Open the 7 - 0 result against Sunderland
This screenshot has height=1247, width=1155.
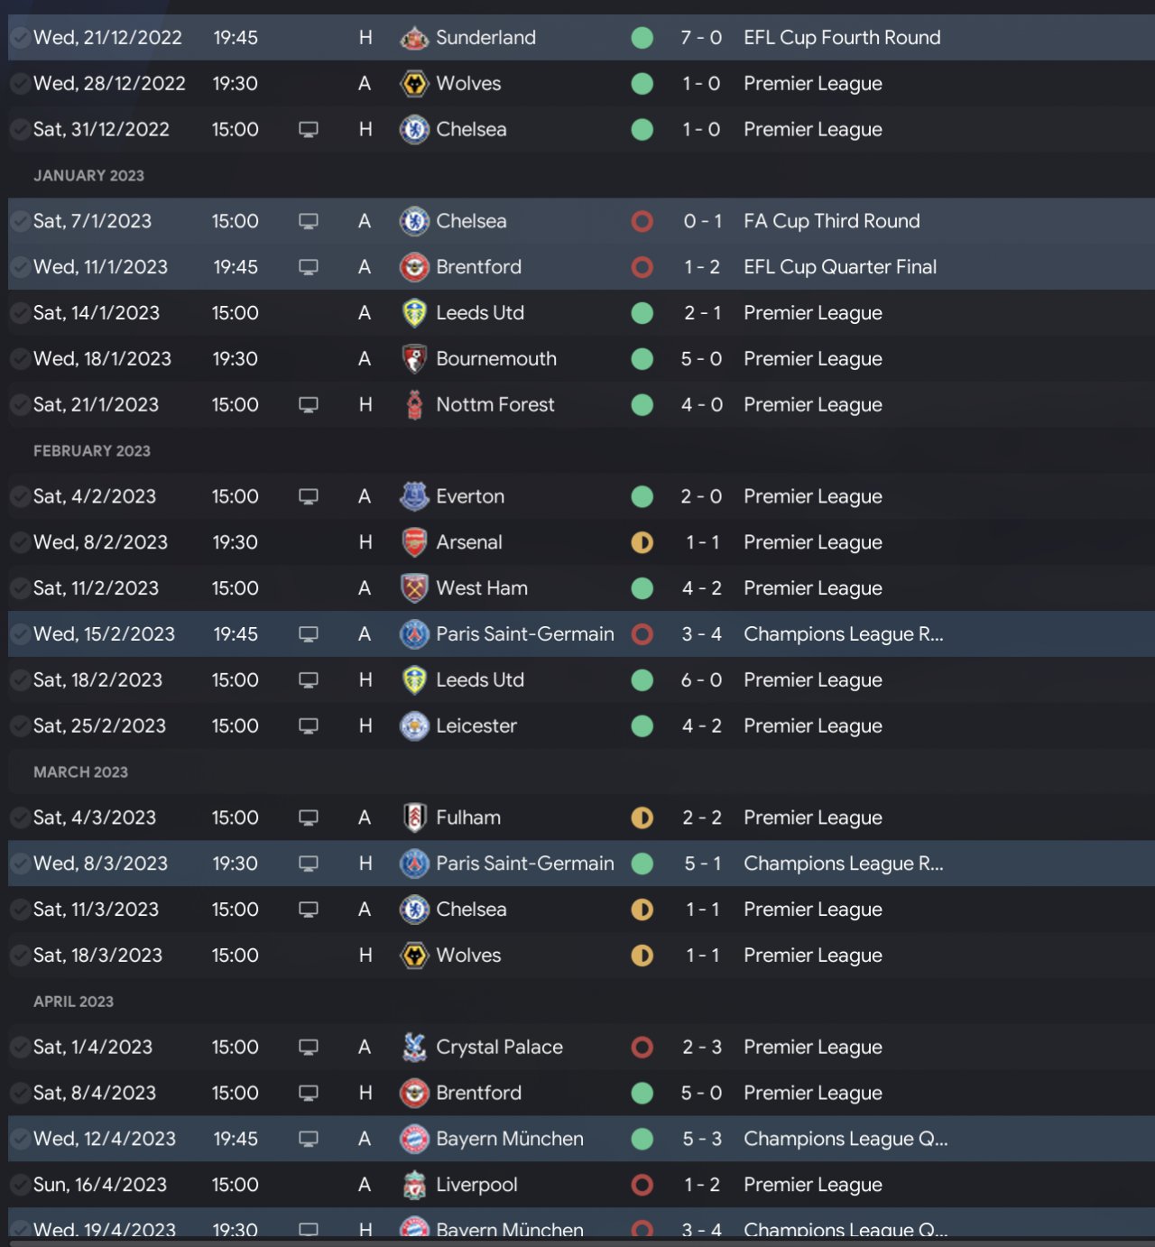click(701, 38)
